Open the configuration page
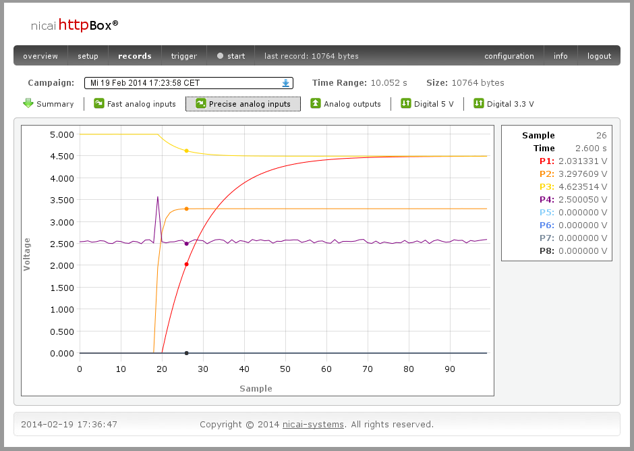The height and width of the screenshot is (451, 634). point(509,56)
